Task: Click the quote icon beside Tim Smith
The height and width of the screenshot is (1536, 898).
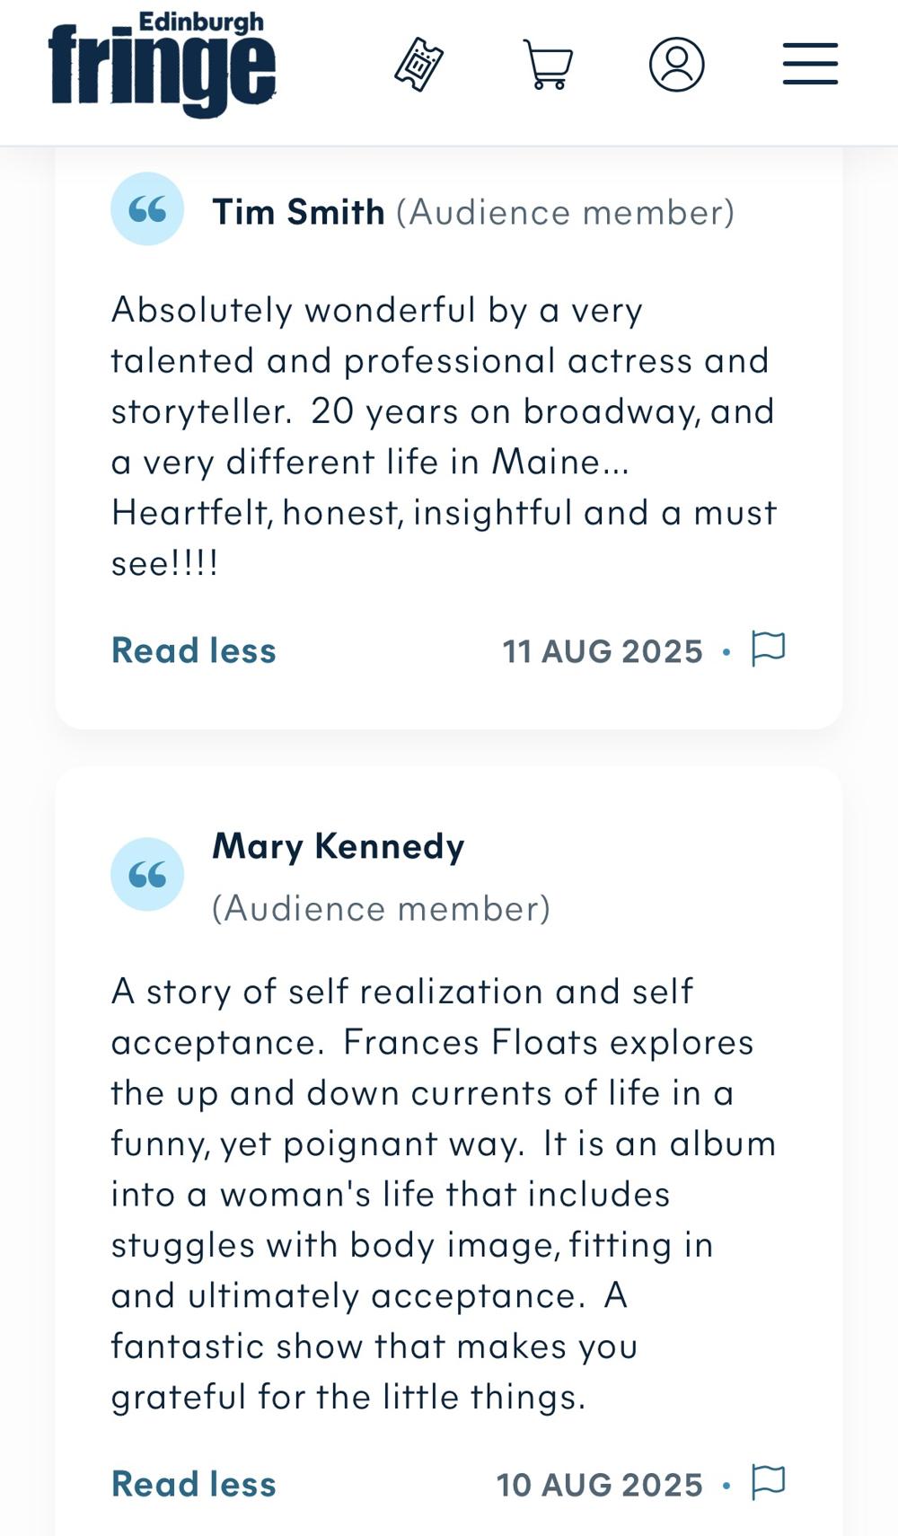Action: tap(147, 209)
